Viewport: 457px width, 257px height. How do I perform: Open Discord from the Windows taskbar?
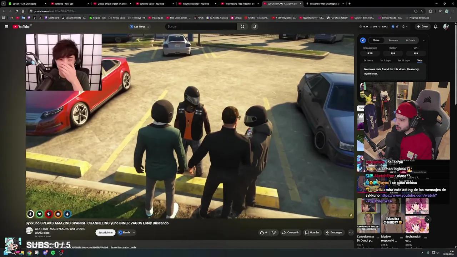pos(45,253)
